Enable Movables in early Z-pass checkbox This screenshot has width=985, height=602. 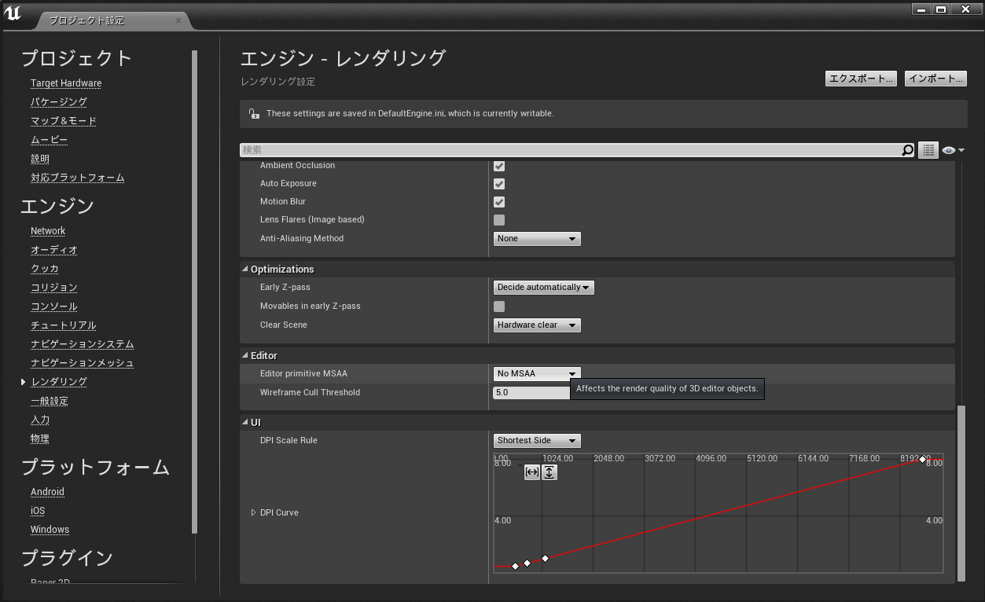point(499,307)
